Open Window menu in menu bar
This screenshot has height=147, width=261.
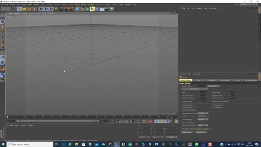(128, 4)
